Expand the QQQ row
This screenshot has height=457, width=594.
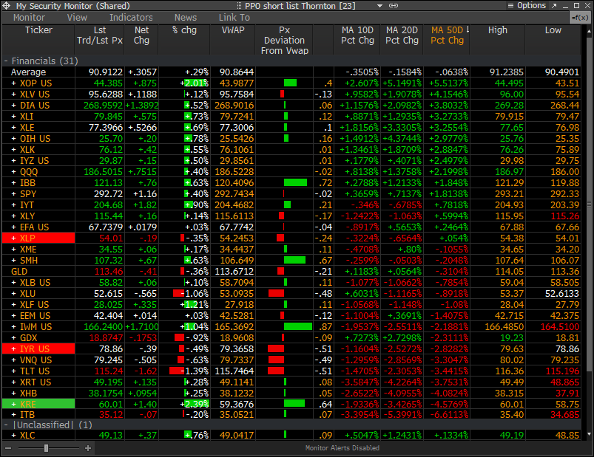click(13, 172)
